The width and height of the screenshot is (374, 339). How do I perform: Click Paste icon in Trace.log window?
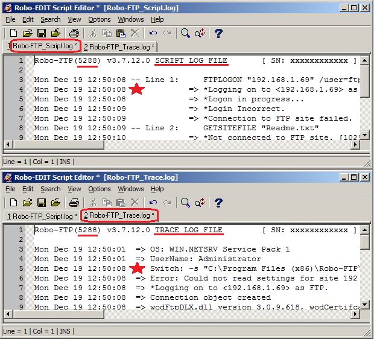[121, 203]
